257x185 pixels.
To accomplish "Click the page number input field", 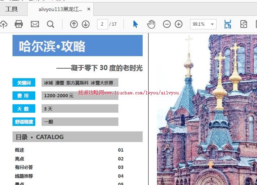I will [102, 24].
